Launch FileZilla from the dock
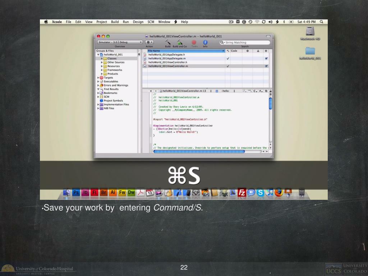The width and height of the screenshot is (368, 276). 242,193
